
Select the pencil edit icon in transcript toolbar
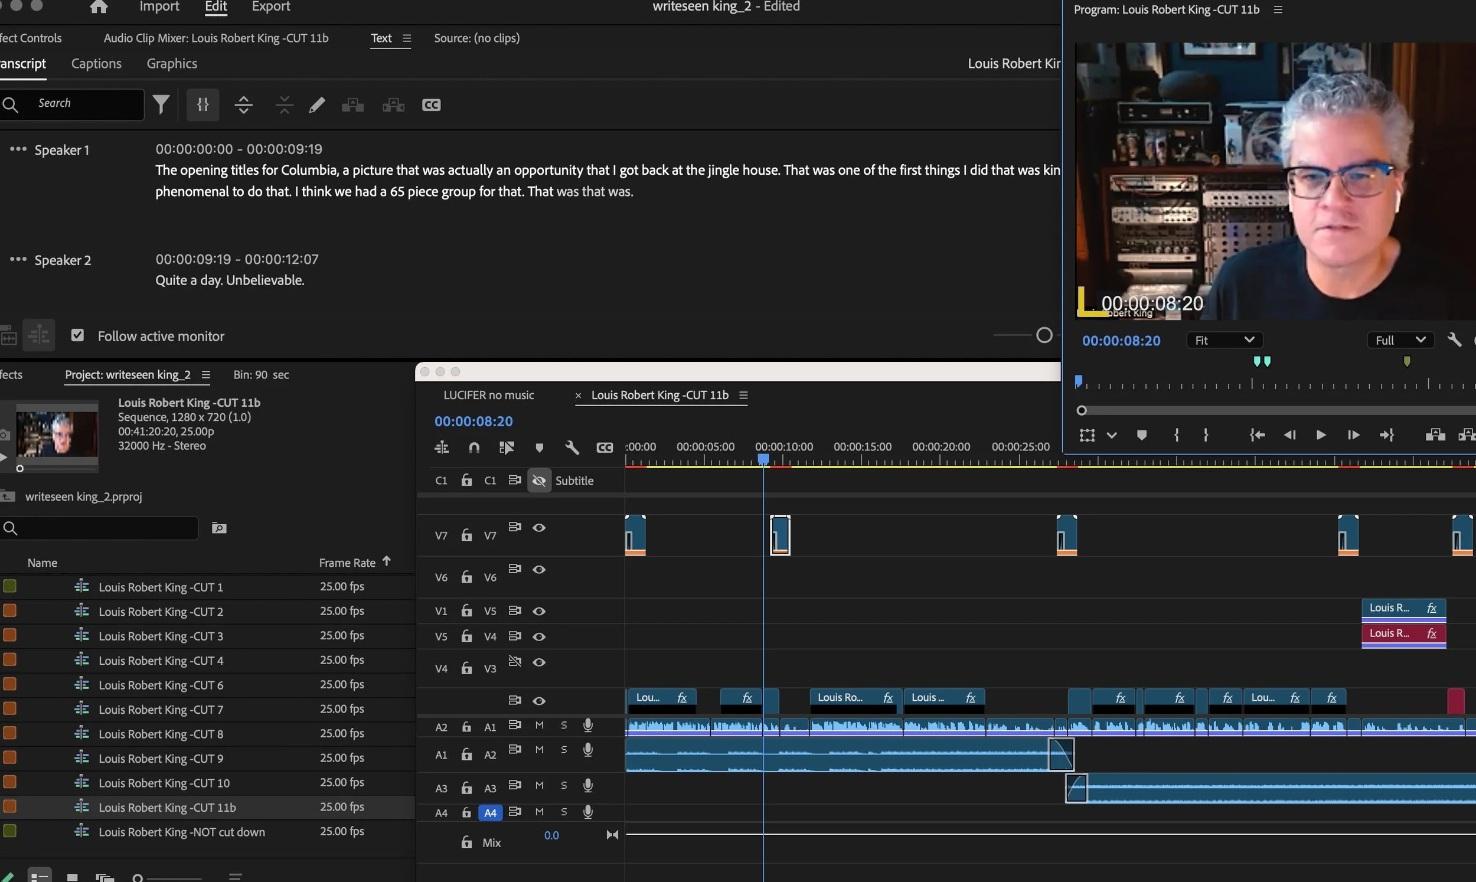316,105
